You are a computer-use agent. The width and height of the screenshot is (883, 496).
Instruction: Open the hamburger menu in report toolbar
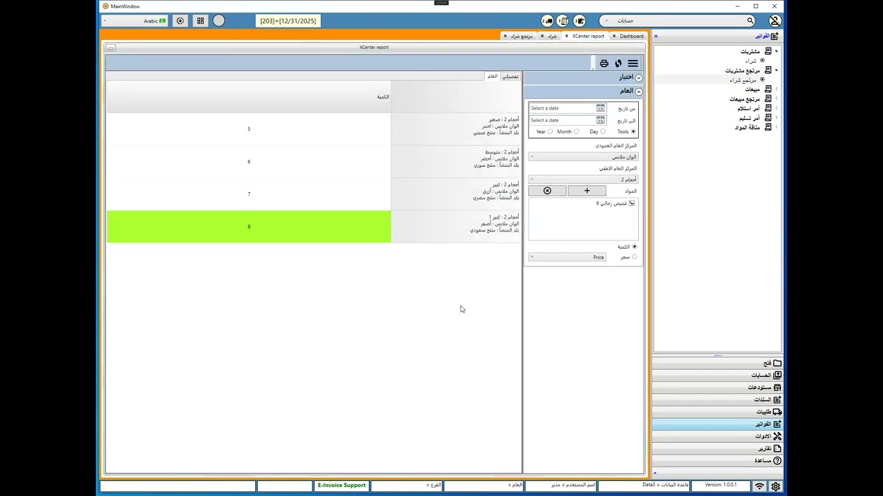coord(633,63)
